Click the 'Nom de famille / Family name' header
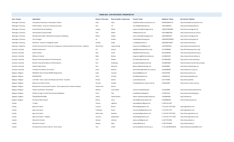The height and width of the screenshot is (142, 234). (120, 19)
